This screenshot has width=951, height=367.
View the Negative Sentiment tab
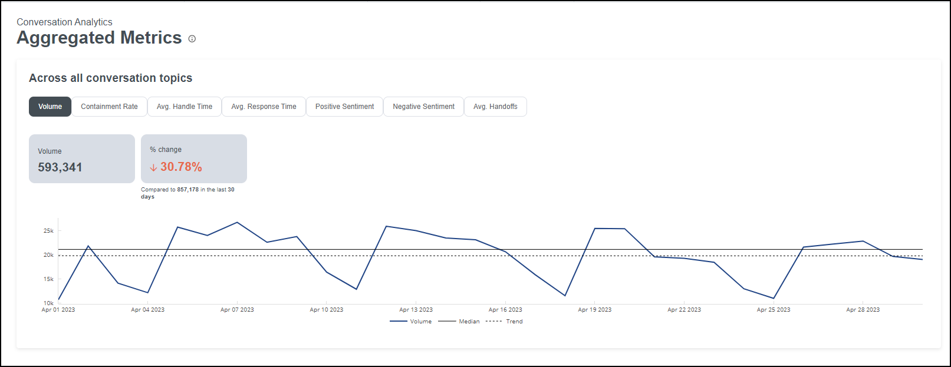coord(423,107)
